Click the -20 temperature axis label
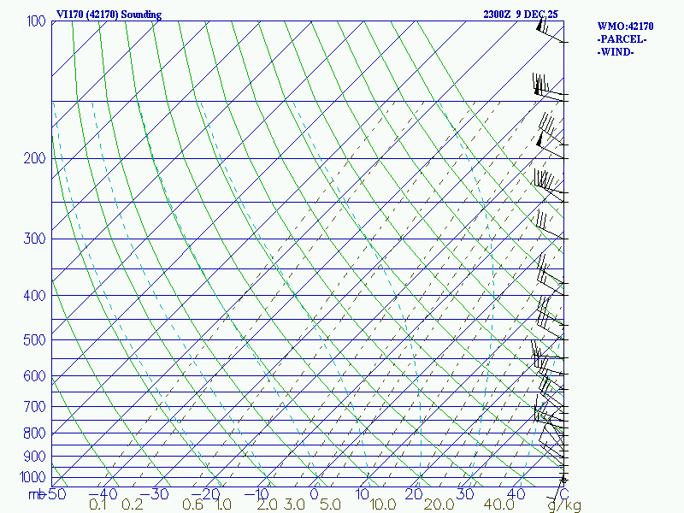This screenshot has height=513, width=684. click(205, 494)
